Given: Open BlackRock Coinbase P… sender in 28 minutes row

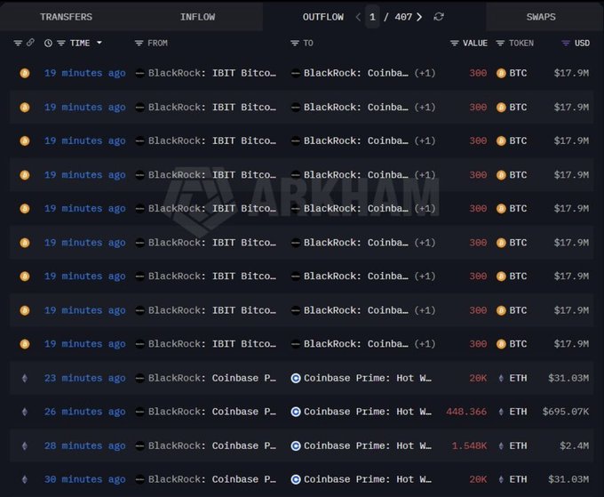Looking at the screenshot, I should (212, 445).
